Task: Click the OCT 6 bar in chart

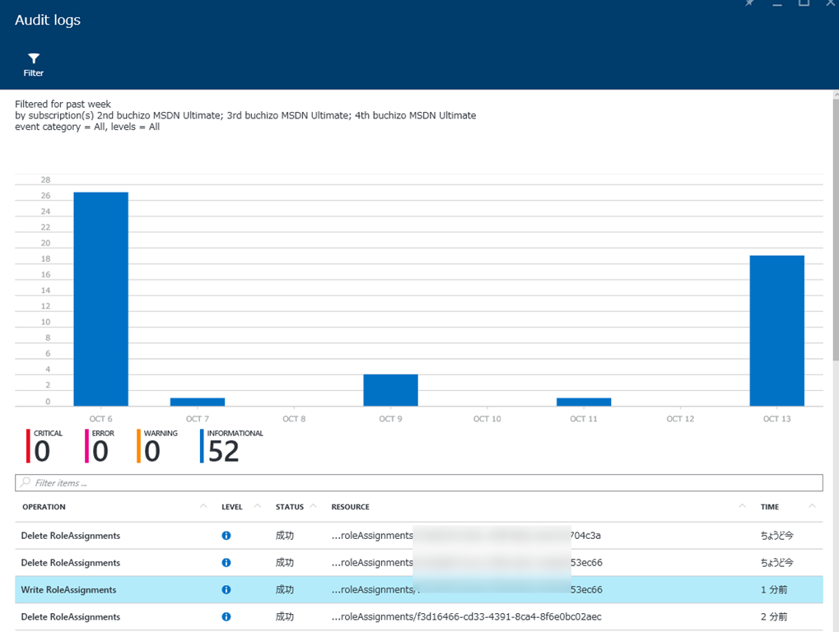Action: pyautogui.click(x=100, y=299)
